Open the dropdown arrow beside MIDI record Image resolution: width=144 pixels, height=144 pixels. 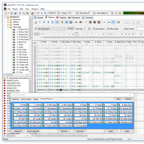35,13
